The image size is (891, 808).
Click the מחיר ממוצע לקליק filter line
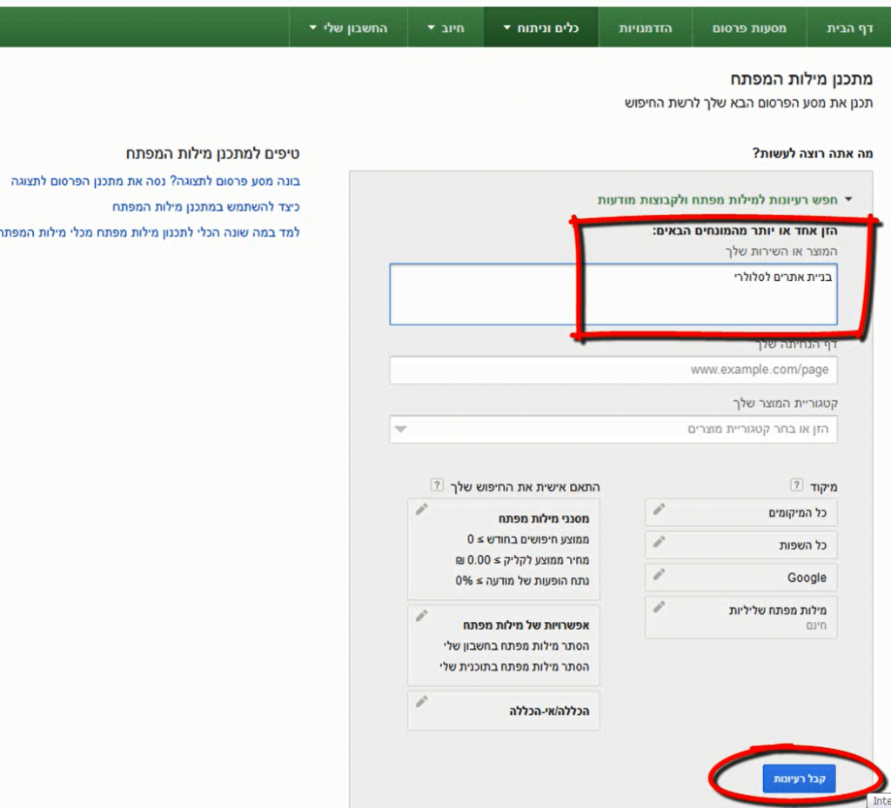522,560
